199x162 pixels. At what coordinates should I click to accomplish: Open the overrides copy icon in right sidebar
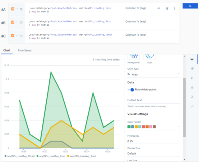click(192, 69)
